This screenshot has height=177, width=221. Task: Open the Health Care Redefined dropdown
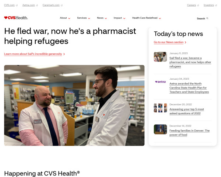coord(147,18)
